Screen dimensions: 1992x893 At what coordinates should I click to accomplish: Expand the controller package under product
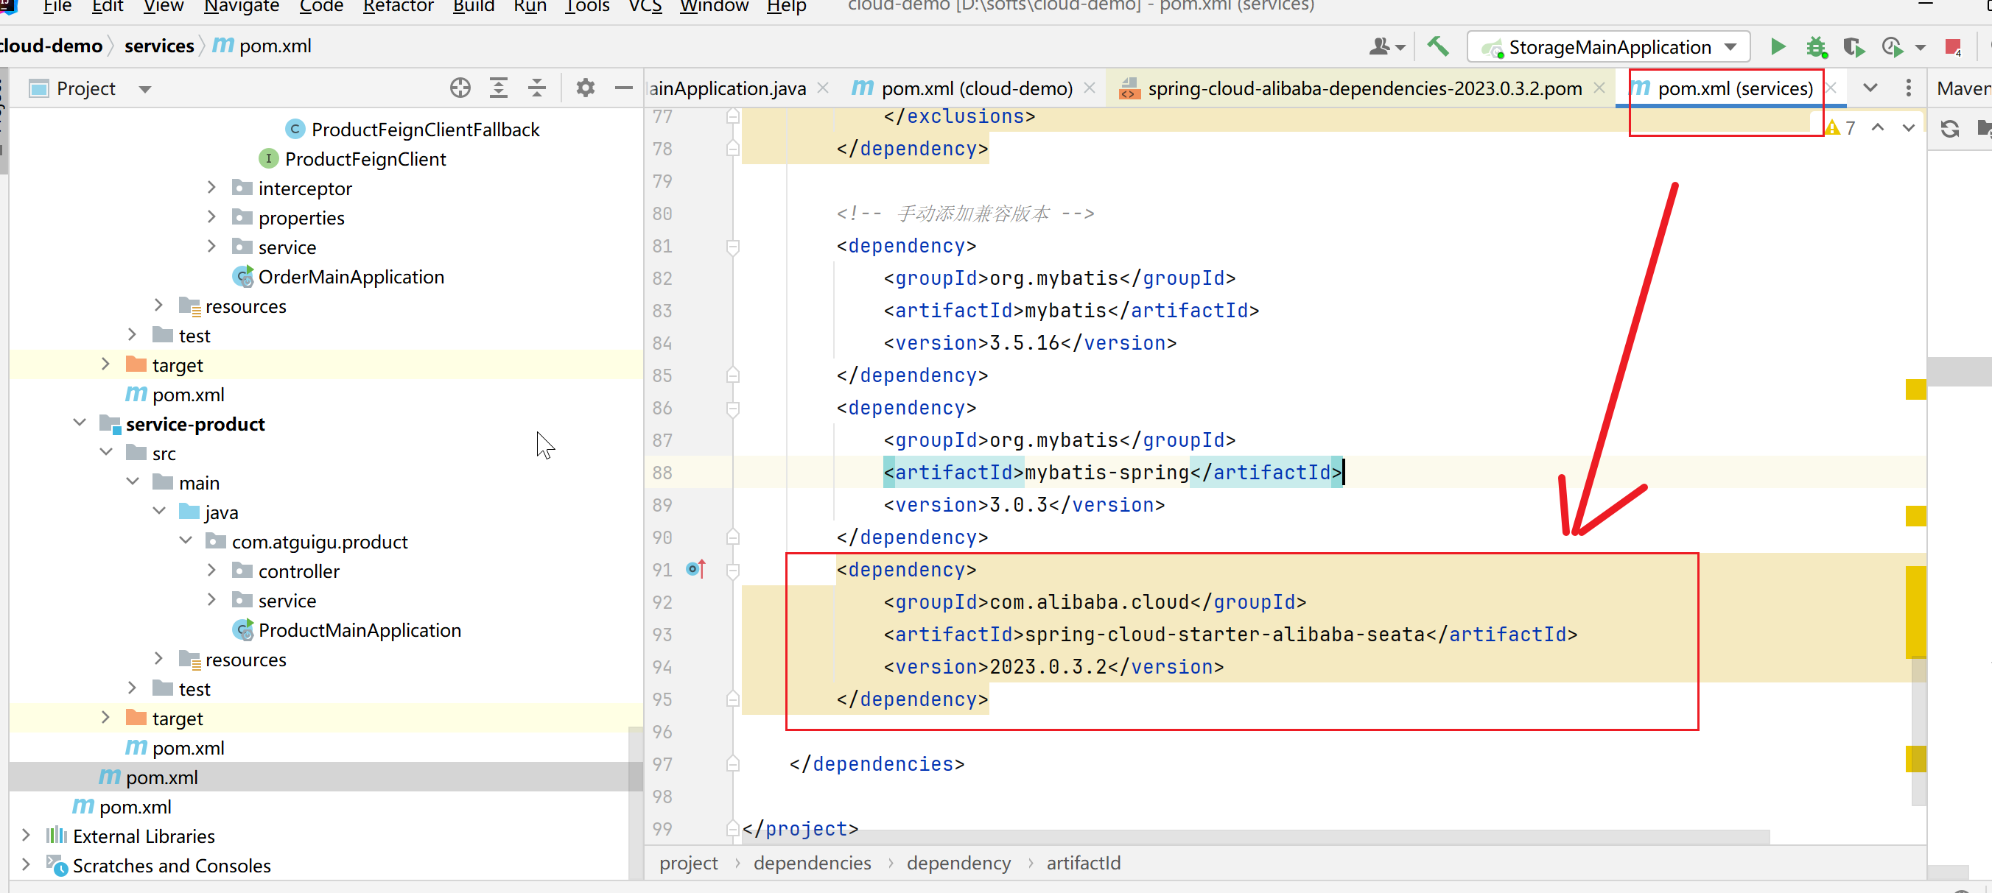click(x=211, y=570)
